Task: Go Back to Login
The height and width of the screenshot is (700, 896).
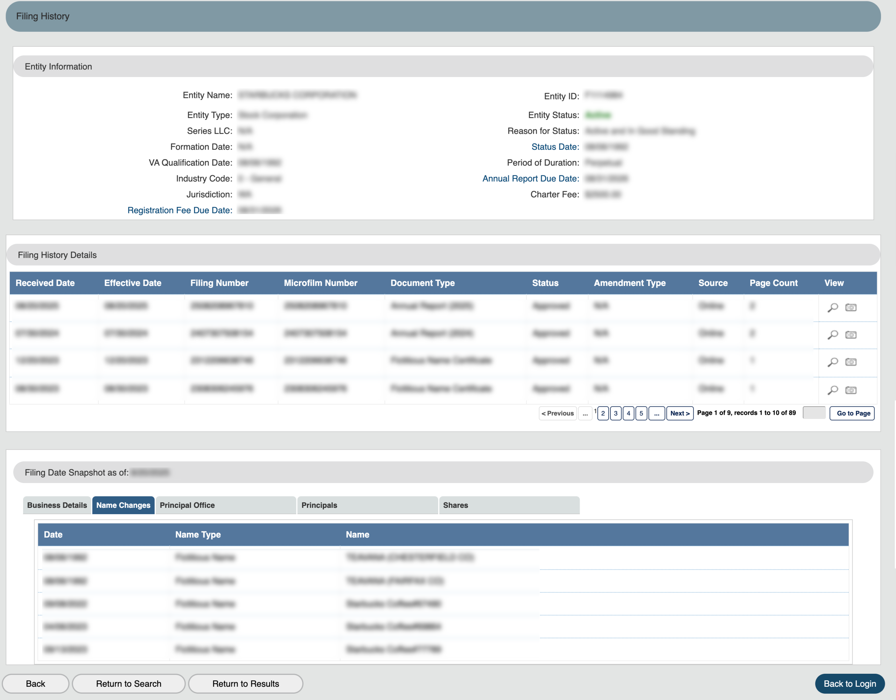Action: pos(850,684)
